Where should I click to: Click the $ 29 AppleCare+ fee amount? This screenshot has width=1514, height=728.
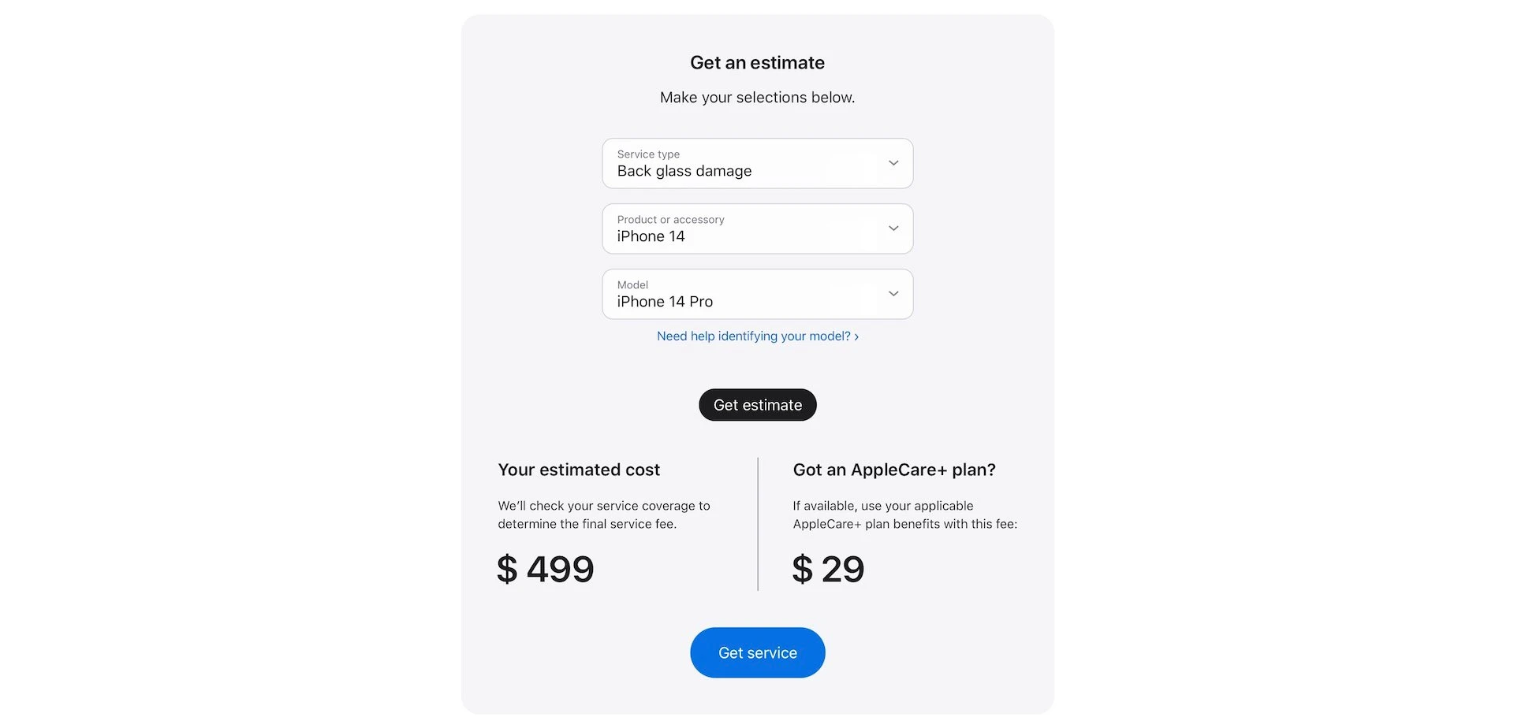(828, 570)
